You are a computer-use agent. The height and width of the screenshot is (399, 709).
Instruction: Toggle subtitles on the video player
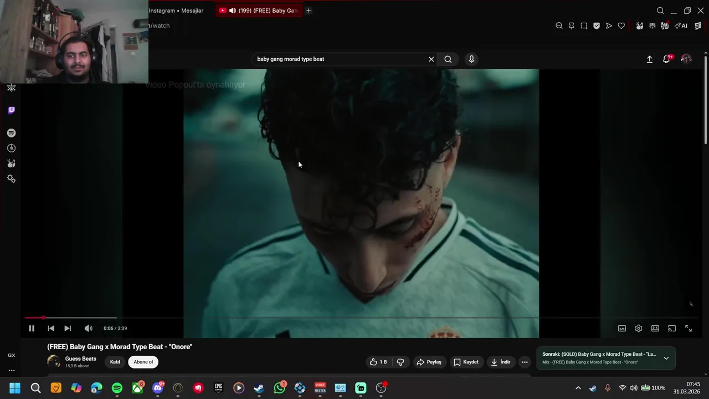point(622,328)
